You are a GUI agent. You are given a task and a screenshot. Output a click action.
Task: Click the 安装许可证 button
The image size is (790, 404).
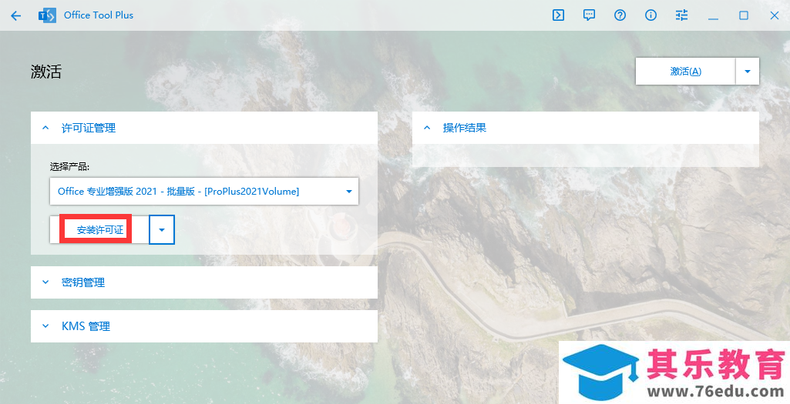tap(99, 230)
